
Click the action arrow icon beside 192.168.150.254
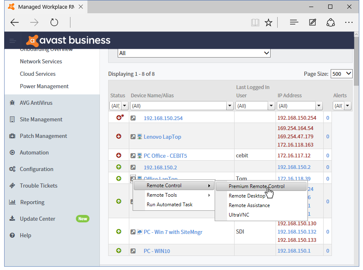[133, 118]
